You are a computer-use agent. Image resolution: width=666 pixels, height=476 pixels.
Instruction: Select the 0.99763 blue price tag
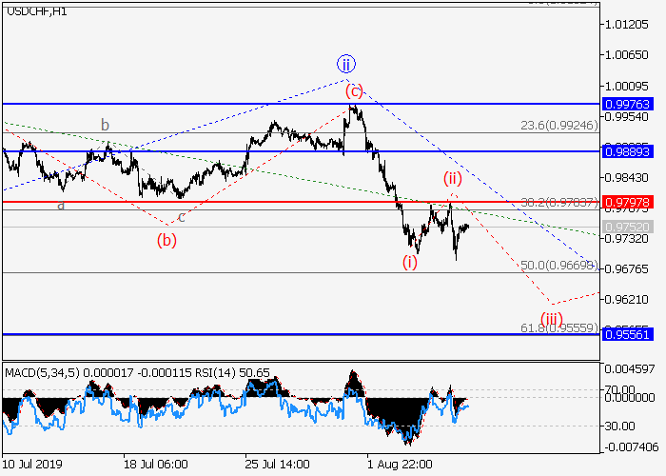627,103
